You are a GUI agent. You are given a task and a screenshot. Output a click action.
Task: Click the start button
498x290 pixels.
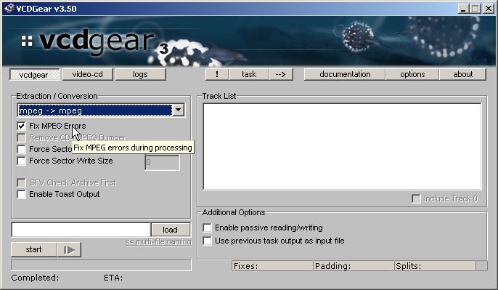click(x=34, y=249)
